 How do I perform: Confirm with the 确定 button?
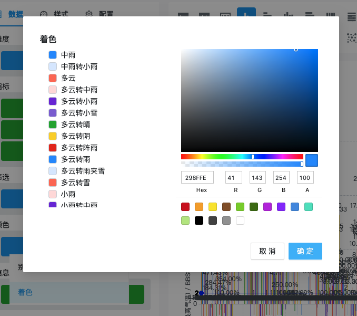[x=305, y=251]
